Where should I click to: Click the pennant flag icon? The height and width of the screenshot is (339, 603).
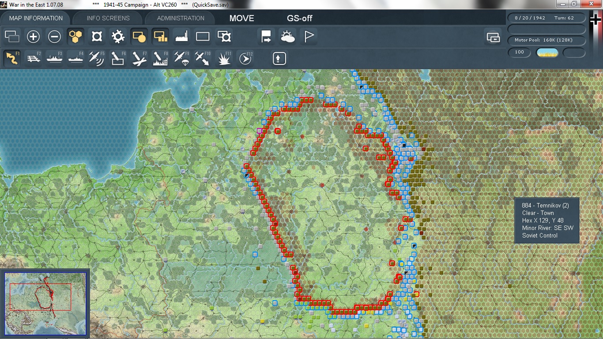tap(309, 37)
